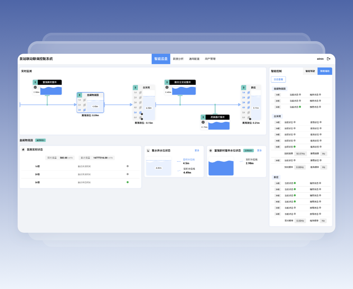The image size is (353, 289).
Task: Click 更多 link in 富强新村窨井水位状态 card
Action: [259, 151]
